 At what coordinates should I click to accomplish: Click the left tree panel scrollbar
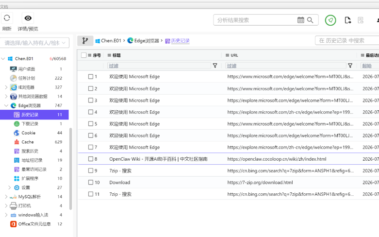[x=70, y=169]
